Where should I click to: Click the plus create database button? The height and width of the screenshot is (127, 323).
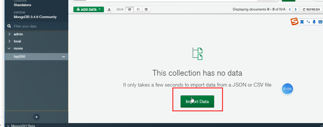pos(36,117)
